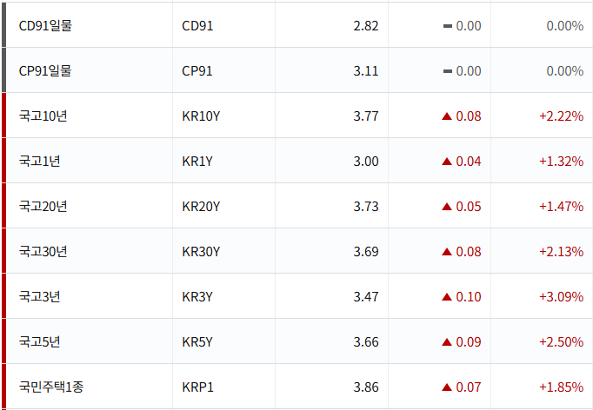Click the +3.09% change percentage

coord(561,297)
